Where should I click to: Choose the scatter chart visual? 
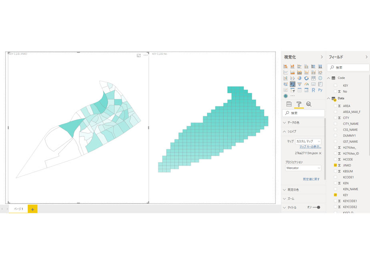(292, 78)
